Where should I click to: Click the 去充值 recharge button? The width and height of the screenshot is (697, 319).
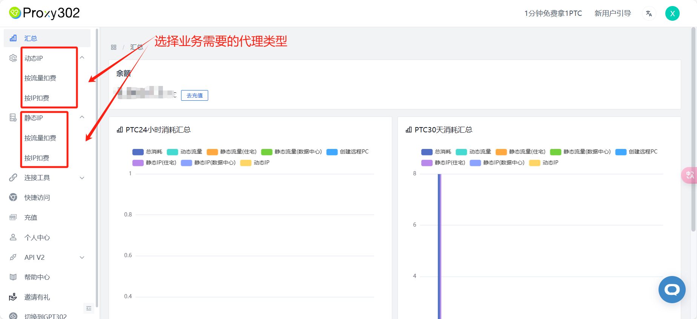pyautogui.click(x=195, y=95)
